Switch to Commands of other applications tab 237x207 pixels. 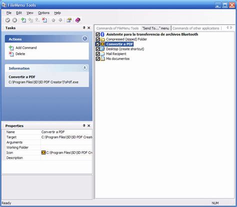click(195, 28)
